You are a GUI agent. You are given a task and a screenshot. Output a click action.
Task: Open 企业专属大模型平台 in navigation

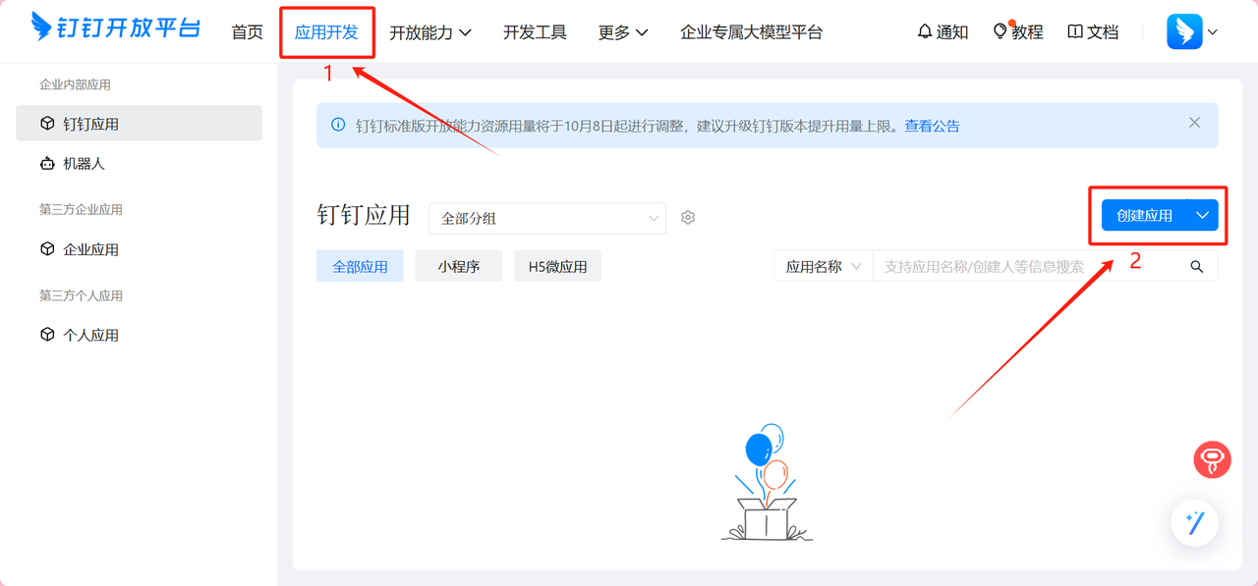(x=751, y=32)
